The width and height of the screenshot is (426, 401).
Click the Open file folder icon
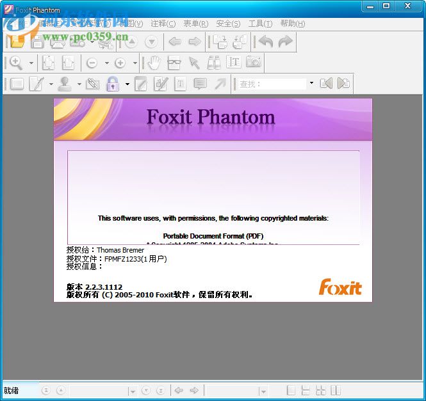17,42
